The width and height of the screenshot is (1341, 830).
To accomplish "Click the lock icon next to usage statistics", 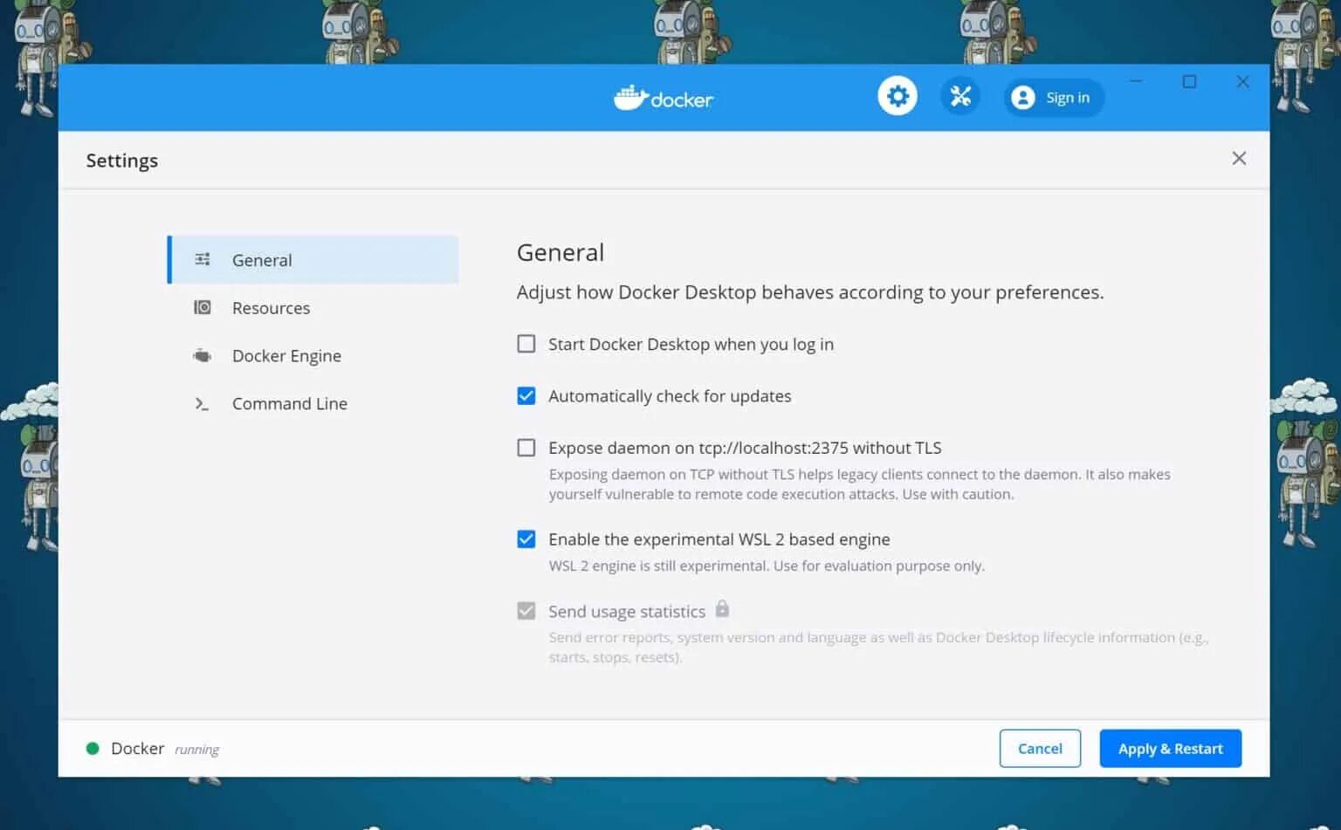I will coord(722,608).
